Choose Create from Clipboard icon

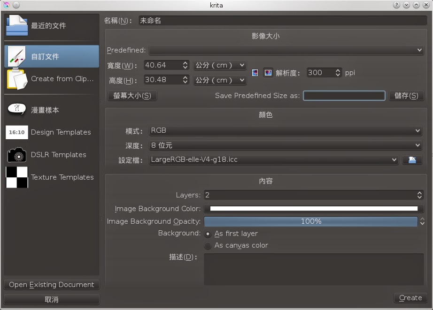point(17,79)
